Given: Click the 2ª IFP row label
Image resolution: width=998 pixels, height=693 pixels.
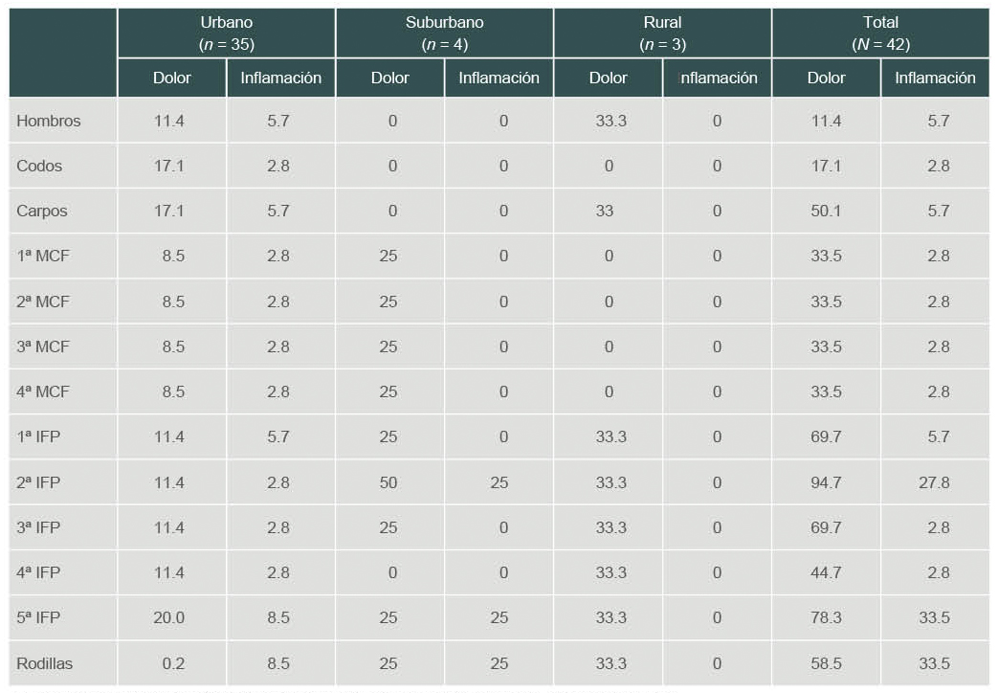Looking at the screenshot, I should tap(38, 482).
